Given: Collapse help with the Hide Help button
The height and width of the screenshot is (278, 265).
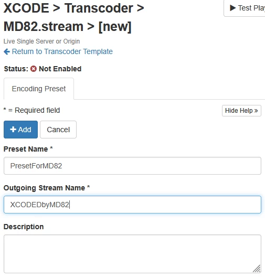Looking at the screenshot, I should click(x=241, y=111).
